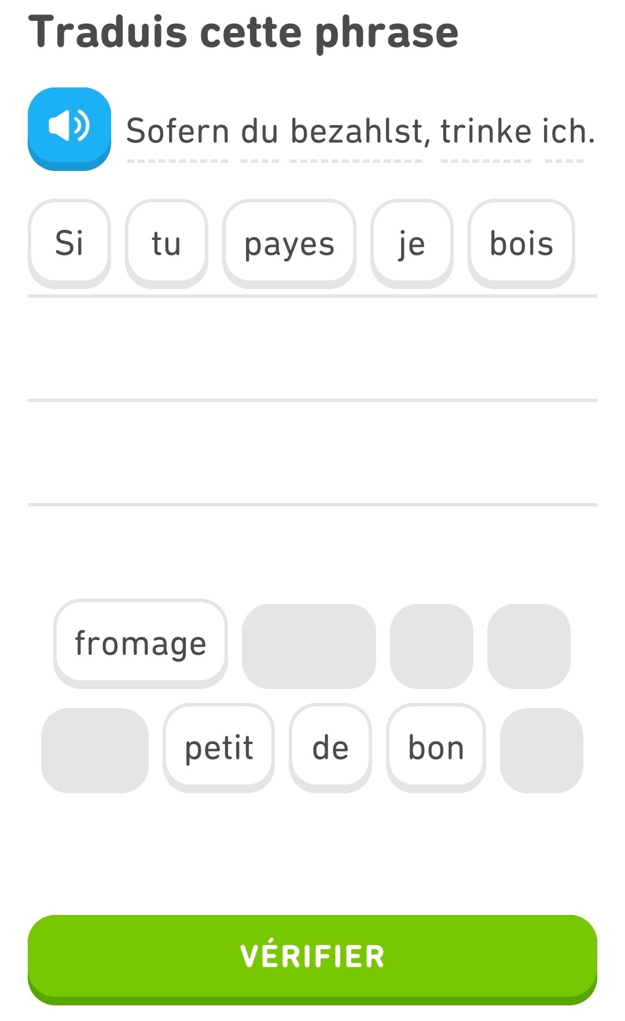Tap the "je" tile in the answer
This screenshot has height=1021, width=625.
click(x=411, y=243)
